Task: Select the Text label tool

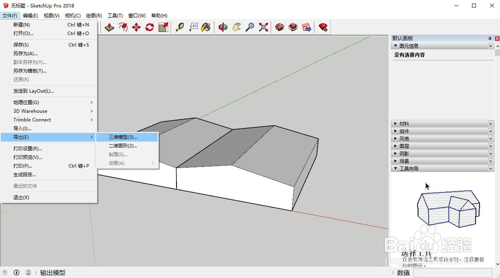Action: coord(193,27)
